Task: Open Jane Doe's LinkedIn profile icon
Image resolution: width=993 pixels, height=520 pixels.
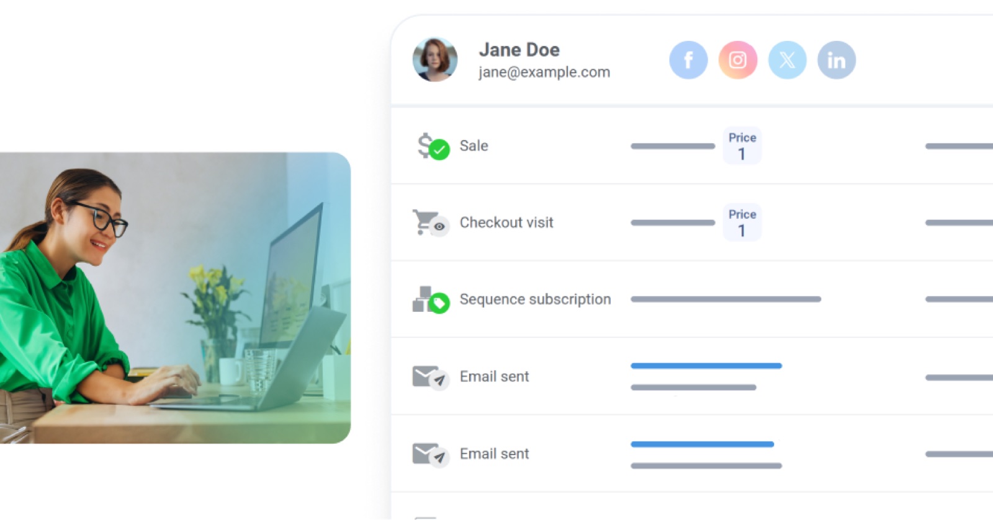Action: tap(837, 60)
